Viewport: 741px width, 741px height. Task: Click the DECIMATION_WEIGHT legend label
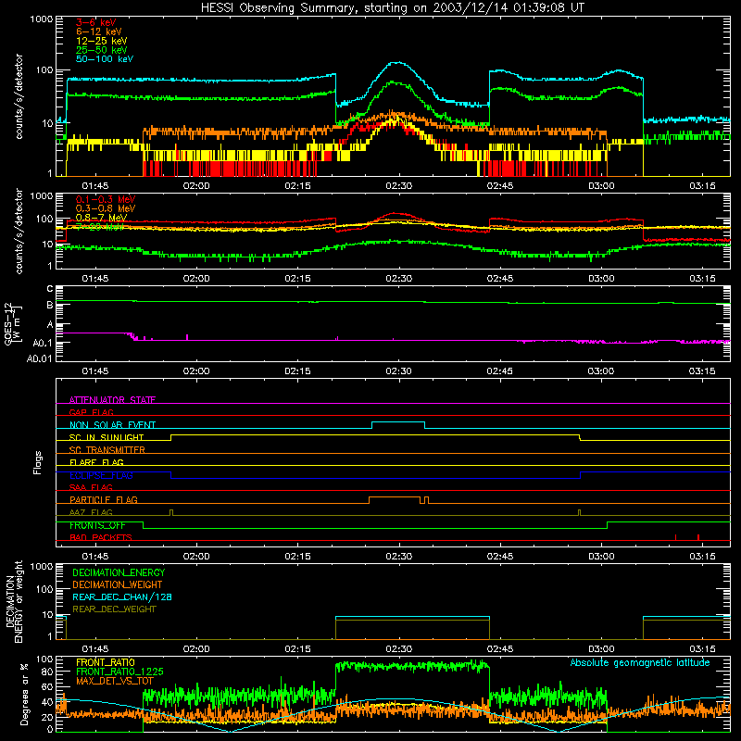(x=118, y=585)
